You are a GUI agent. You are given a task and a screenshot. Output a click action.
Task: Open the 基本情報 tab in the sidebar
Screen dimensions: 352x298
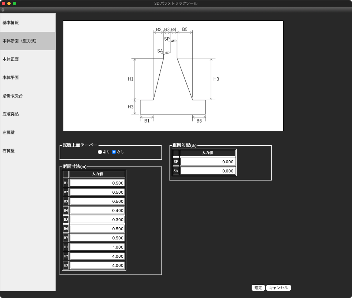(x=28, y=23)
